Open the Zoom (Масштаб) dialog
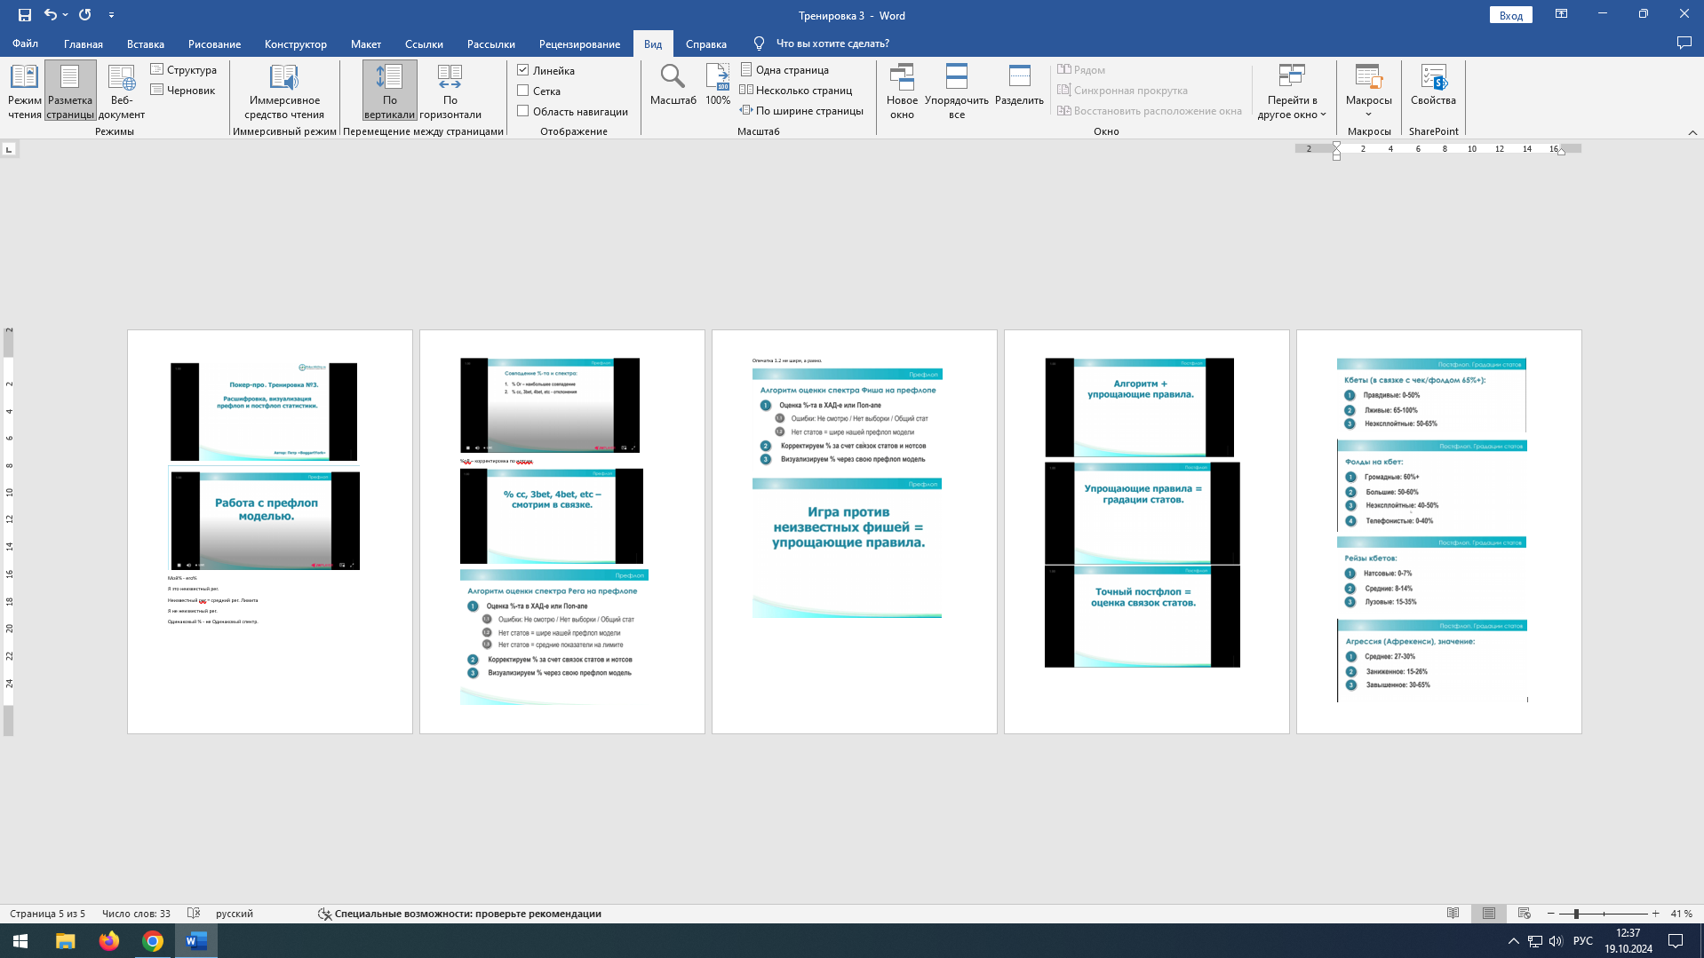This screenshot has height=958, width=1704. 673,85
